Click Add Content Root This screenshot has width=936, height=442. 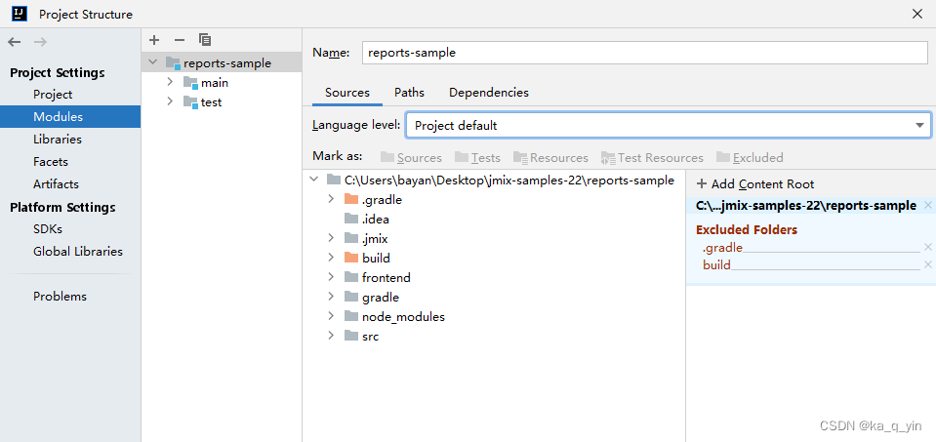(755, 184)
